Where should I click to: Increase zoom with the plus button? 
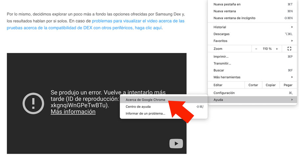[277, 49]
